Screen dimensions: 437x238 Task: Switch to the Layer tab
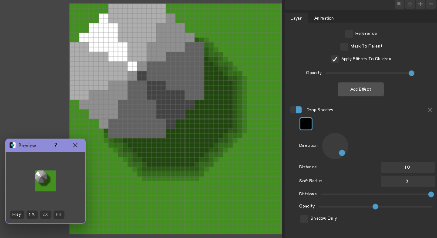coord(296,18)
